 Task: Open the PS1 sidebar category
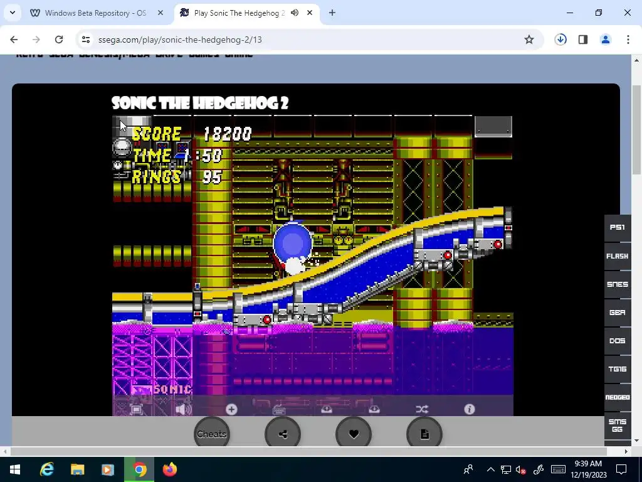618,227
